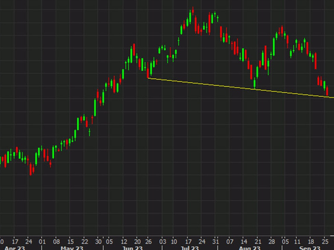Click the Aug 23 axis label

pos(249,247)
